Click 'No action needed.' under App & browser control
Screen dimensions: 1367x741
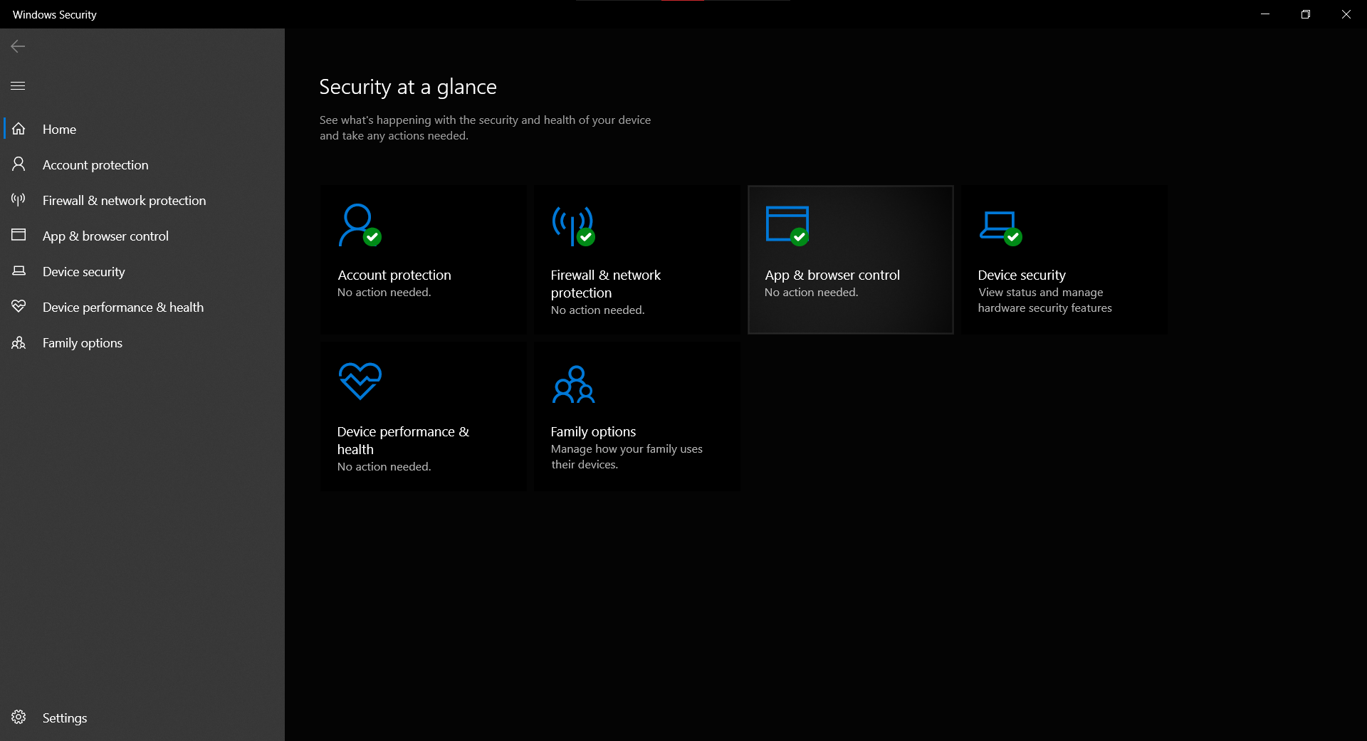point(811,293)
